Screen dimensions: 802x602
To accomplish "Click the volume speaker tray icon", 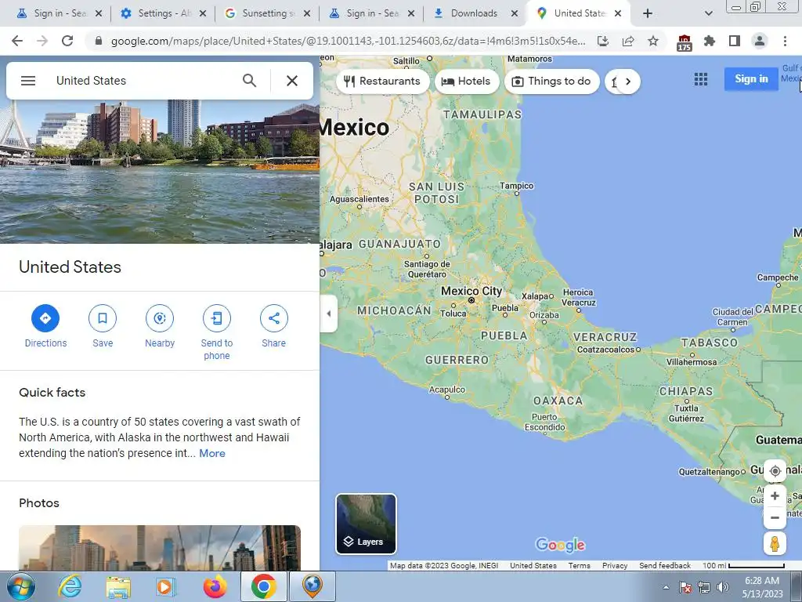I will click(722, 587).
